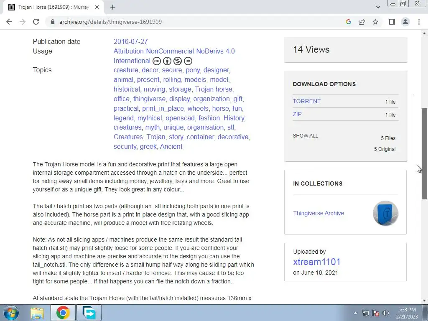Click the 'creature' topic link
This screenshot has width=428, height=321.
pos(126,70)
